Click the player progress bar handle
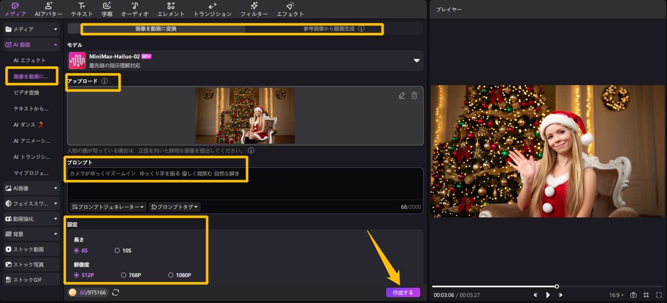667x303 pixels. [557, 286]
